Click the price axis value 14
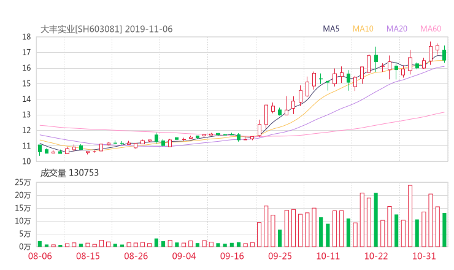This screenshot has height=270, width=454. click(x=26, y=99)
